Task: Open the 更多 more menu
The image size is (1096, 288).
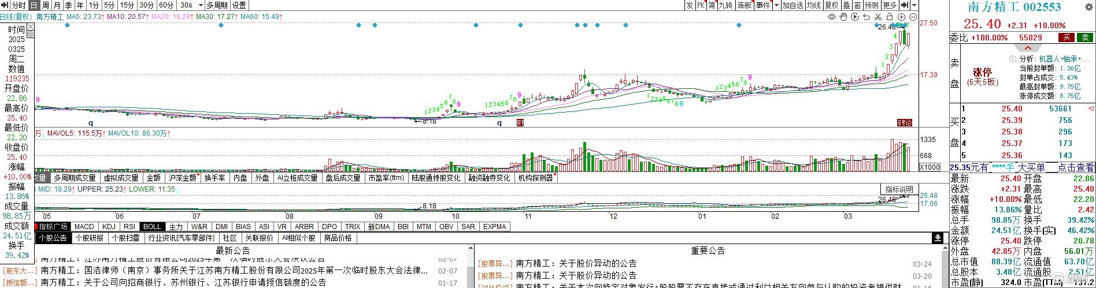Action: pyautogui.click(x=890, y=5)
